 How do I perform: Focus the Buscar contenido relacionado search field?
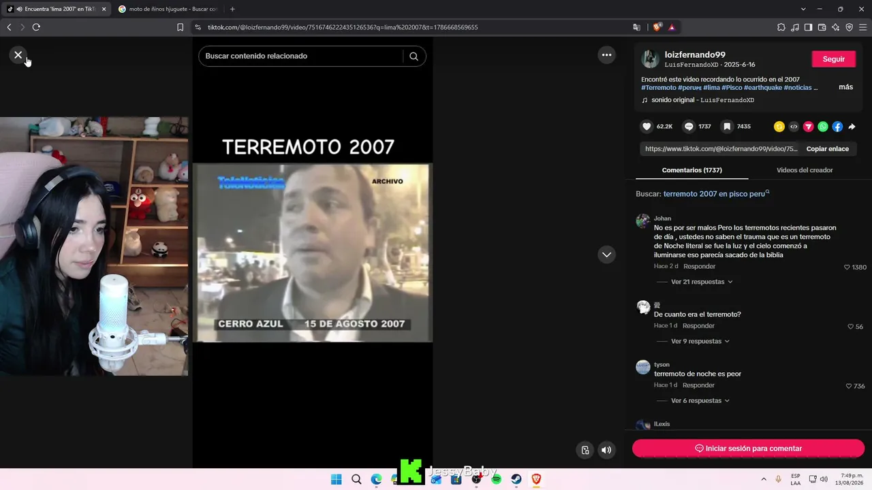303,56
